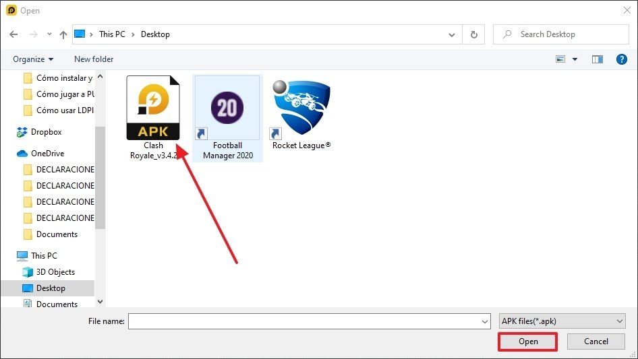Click the 3D Objects cube icon
This screenshot has height=359, width=638.
27,272
